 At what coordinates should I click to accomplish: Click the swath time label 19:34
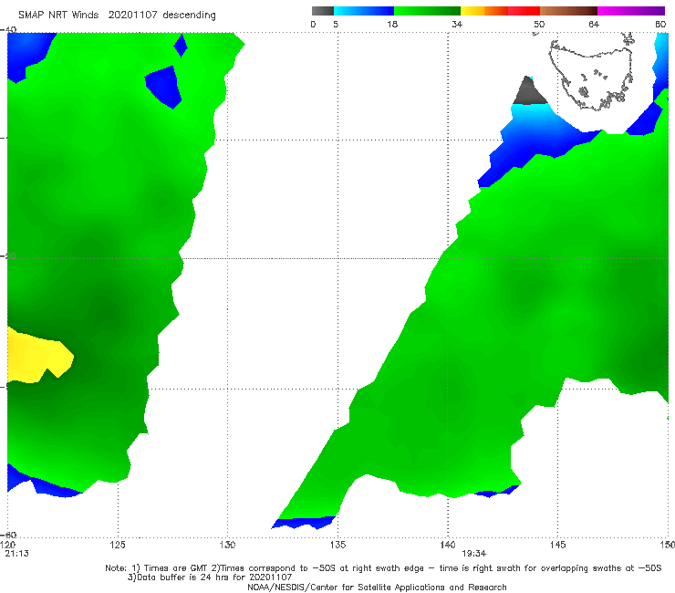coord(474,554)
